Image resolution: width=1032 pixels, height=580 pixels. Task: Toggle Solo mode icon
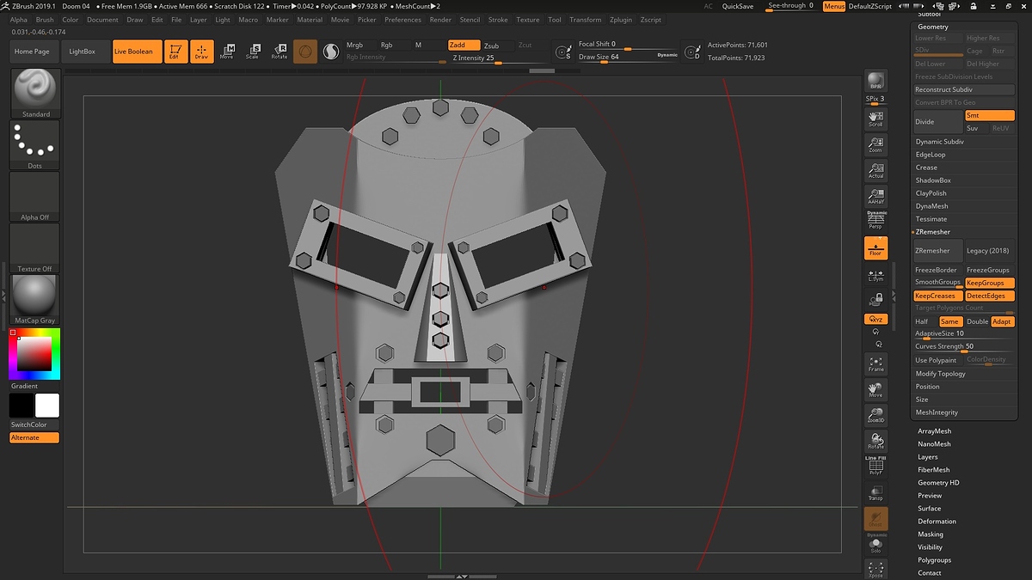pos(875,544)
